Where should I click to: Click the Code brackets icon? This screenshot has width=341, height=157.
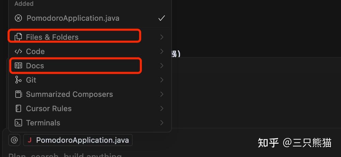point(18,51)
